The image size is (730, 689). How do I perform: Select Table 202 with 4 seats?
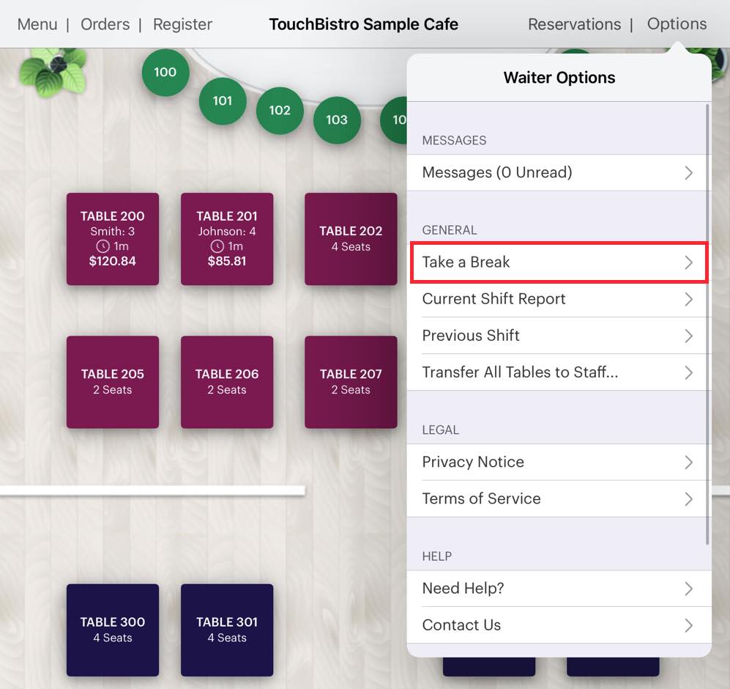click(351, 239)
